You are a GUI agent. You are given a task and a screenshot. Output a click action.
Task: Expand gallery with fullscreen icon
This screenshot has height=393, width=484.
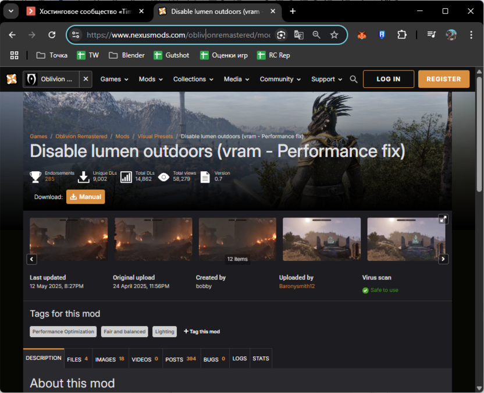pos(443,219)
